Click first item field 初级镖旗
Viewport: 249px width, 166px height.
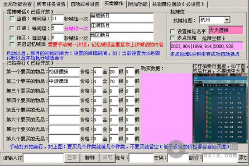[64, 72]
